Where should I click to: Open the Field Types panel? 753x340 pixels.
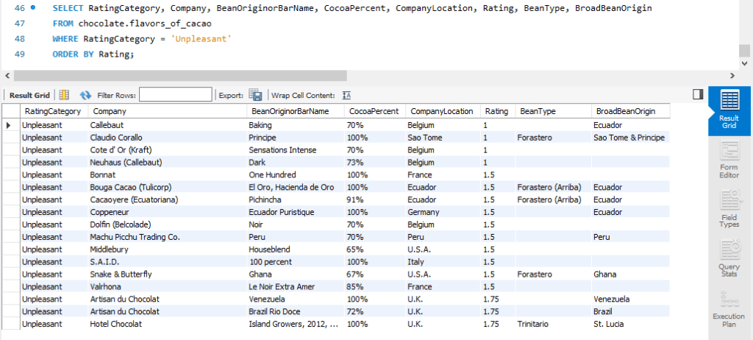(729, 208)
